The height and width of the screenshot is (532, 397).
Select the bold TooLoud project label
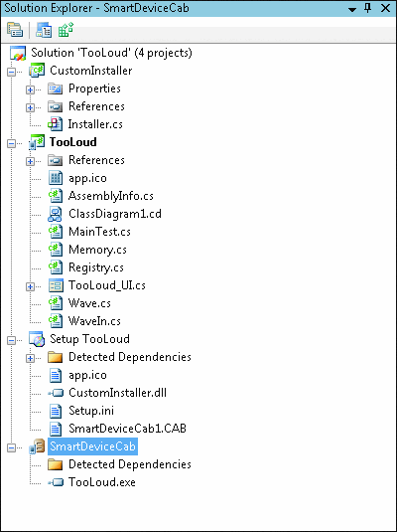(72, 142)
